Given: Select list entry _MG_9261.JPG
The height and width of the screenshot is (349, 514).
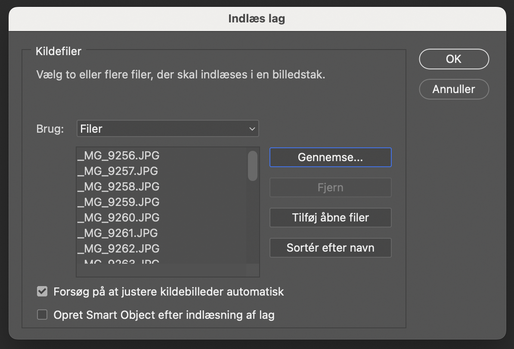Looking at the screenshot, I should [x=118, y=233].
